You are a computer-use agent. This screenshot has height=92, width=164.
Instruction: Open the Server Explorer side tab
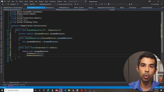click(1, 10)
